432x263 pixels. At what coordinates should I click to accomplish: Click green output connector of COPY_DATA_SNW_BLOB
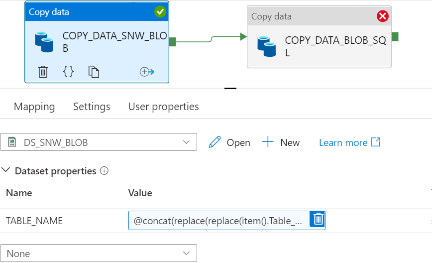click(x=173, y=42)
